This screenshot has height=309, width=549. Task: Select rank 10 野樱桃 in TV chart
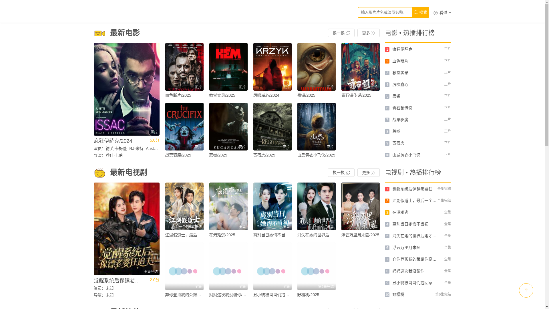(418, 294)
